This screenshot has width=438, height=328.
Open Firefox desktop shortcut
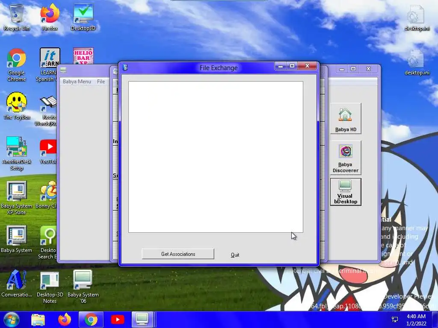50,17
